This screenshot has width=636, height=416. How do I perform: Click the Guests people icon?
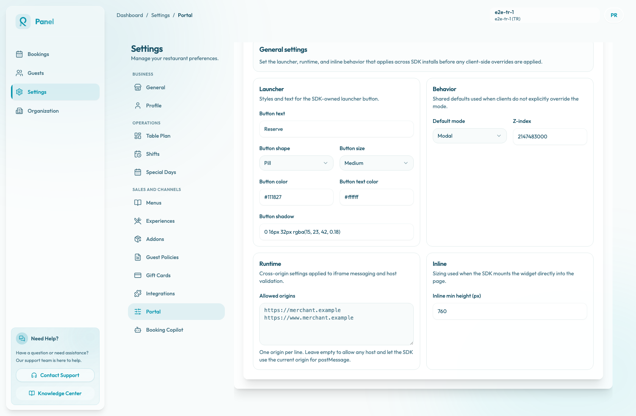19,73
